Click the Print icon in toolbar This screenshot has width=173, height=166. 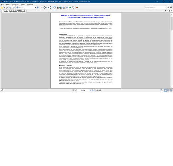(x=7, y=8)
